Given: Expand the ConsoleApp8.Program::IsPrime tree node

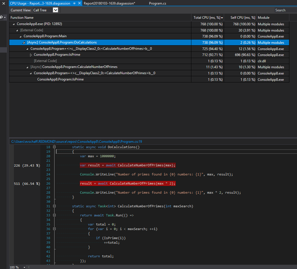Looking at the screenshot, I should click(31, 55).
